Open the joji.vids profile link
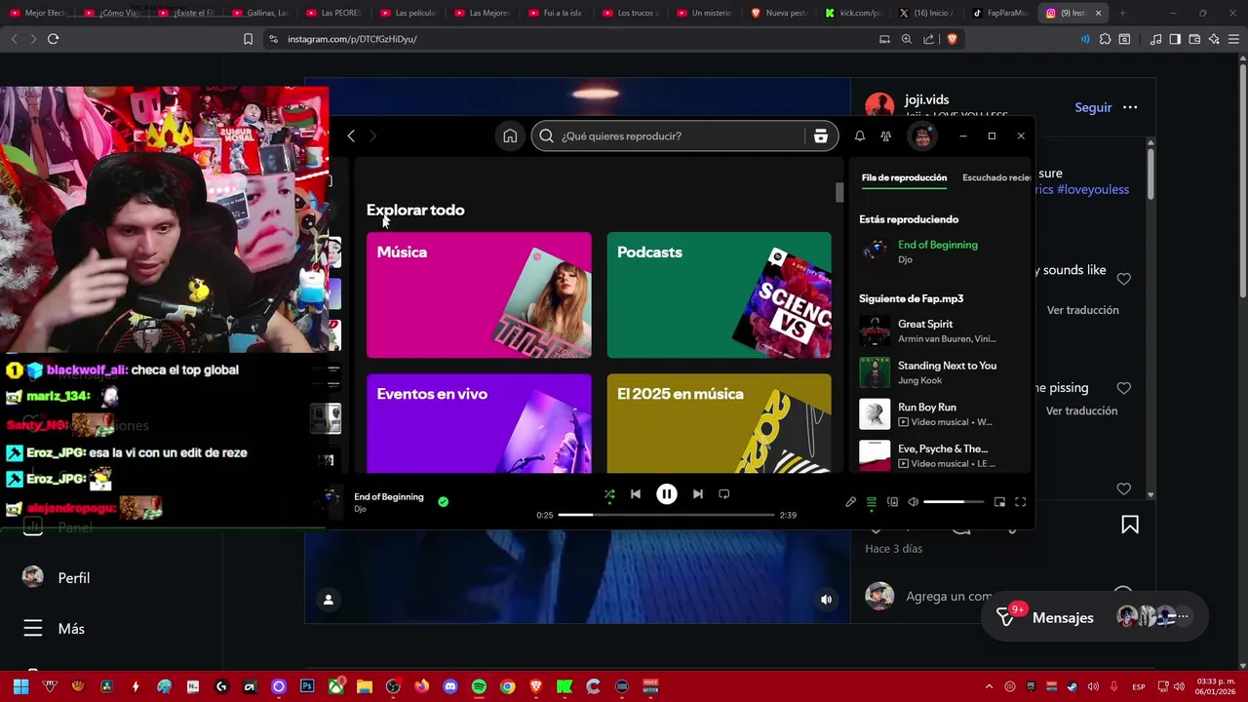The image size is (1248, 702). coord(926,99)
